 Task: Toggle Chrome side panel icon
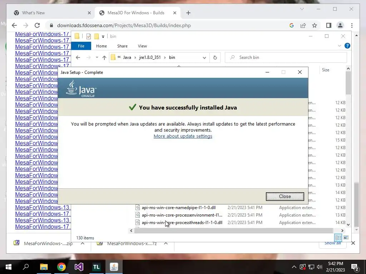click(x=329, y=25)
